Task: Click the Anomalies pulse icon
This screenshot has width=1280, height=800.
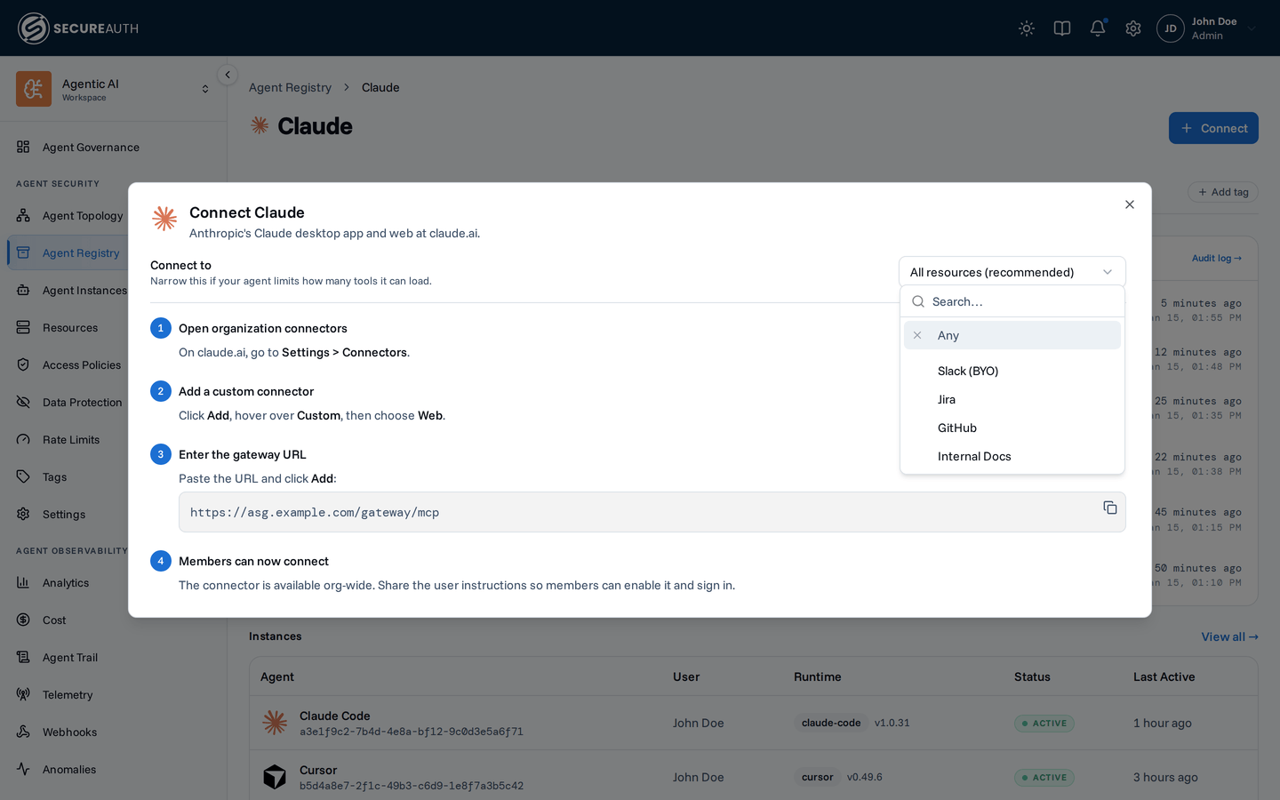Action: point(23,769)
